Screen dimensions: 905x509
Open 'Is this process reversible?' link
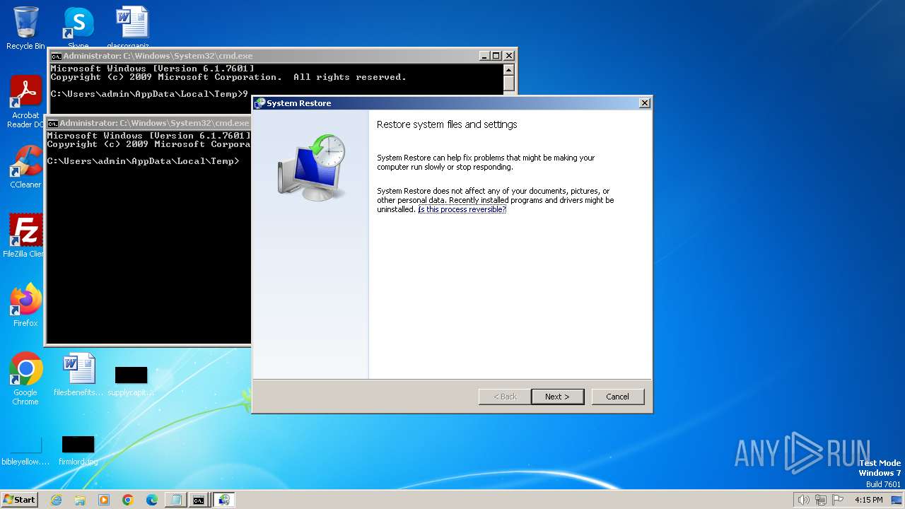point(462,209)
